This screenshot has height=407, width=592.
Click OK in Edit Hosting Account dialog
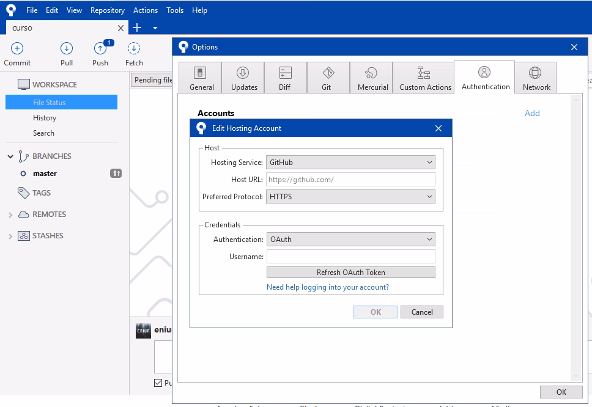376,312
